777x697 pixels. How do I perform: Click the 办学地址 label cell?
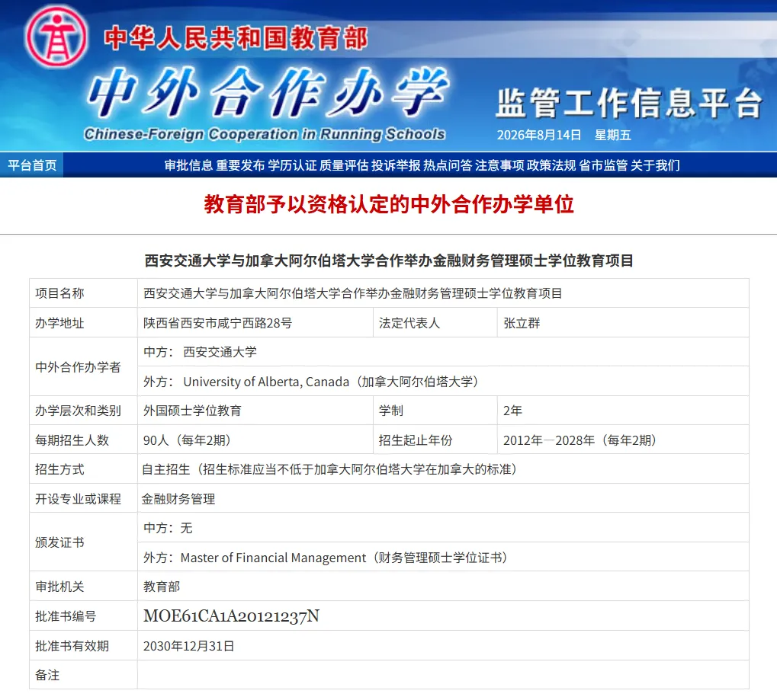83,323
